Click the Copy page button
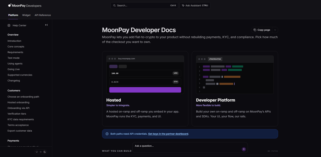Screen dimensions: 321x157 click(262, 30)
